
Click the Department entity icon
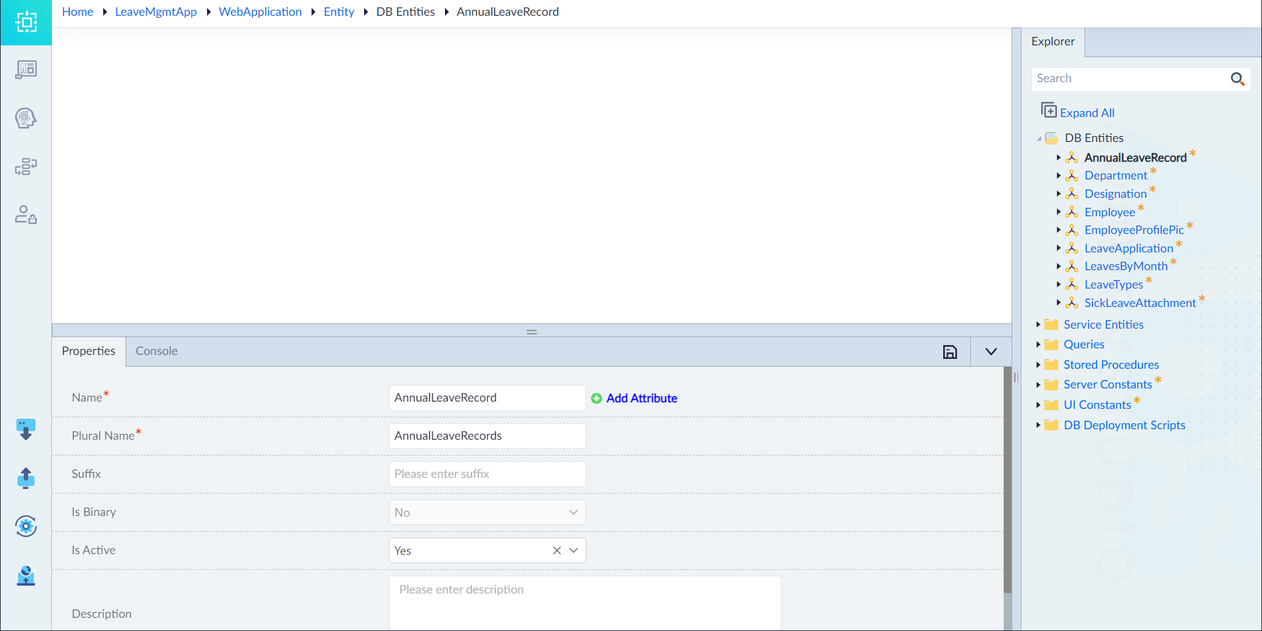1072,175
